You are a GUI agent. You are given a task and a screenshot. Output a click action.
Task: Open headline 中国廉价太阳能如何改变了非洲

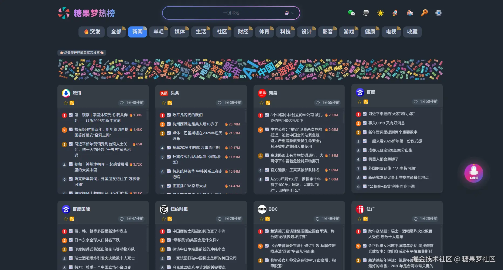tap(199, 231)
